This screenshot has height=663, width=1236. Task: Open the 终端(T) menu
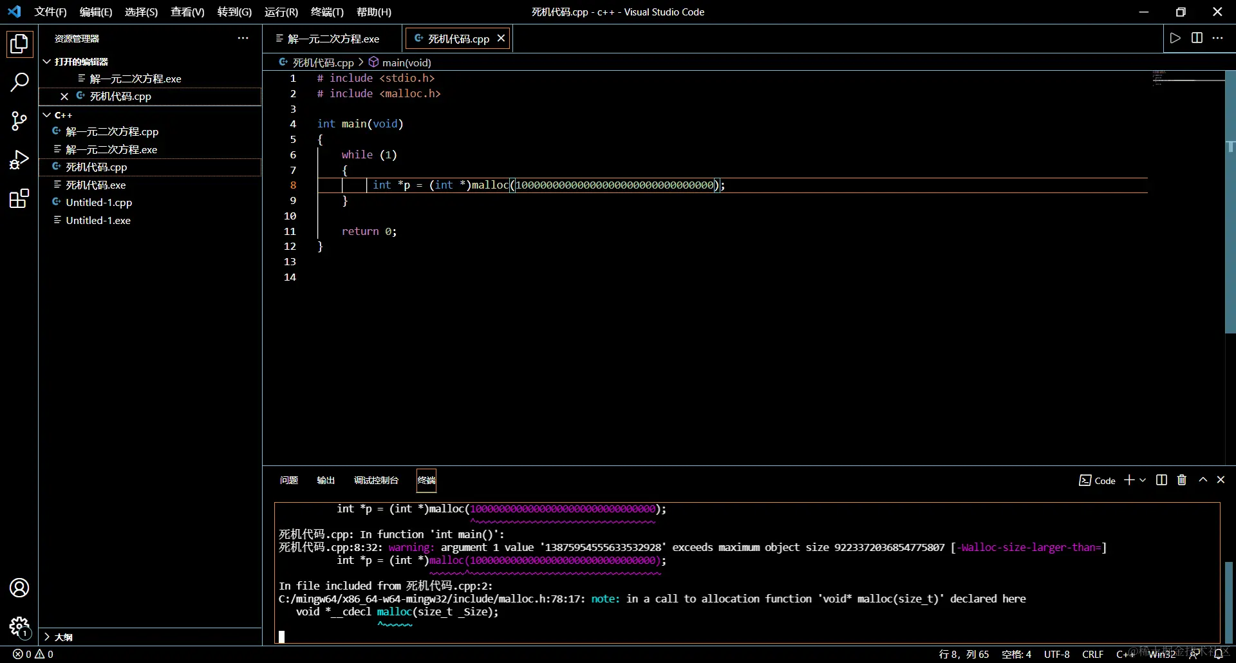pyautogui.click(x=327, y=12)
